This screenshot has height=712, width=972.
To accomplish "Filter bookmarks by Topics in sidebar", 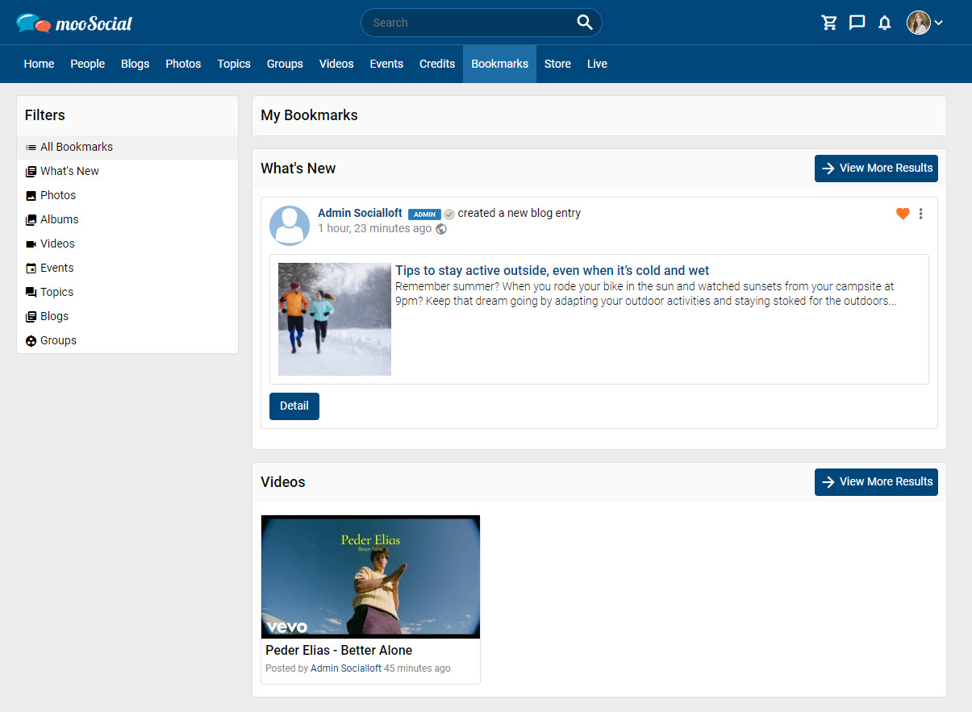I will [127, 292].
